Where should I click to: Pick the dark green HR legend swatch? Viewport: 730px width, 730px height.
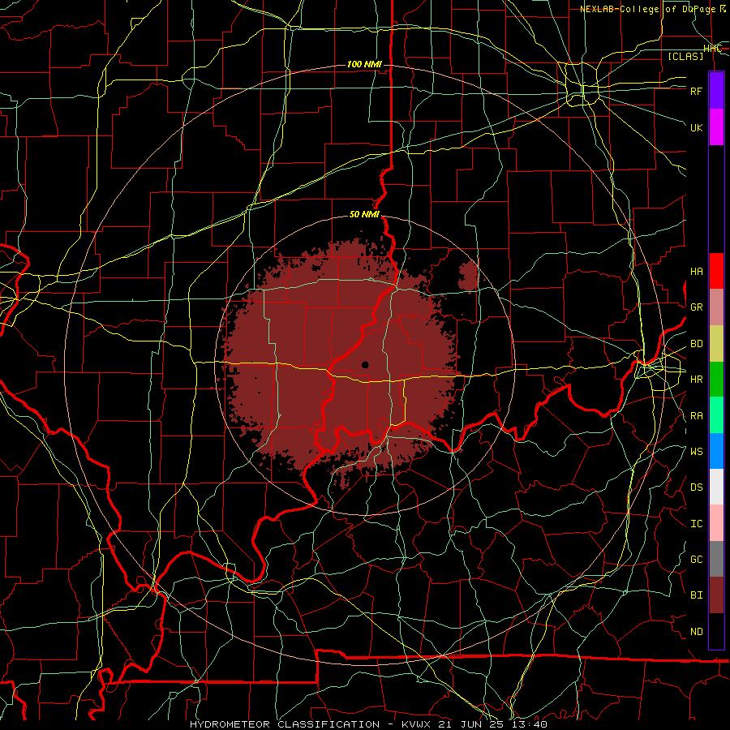716,379
